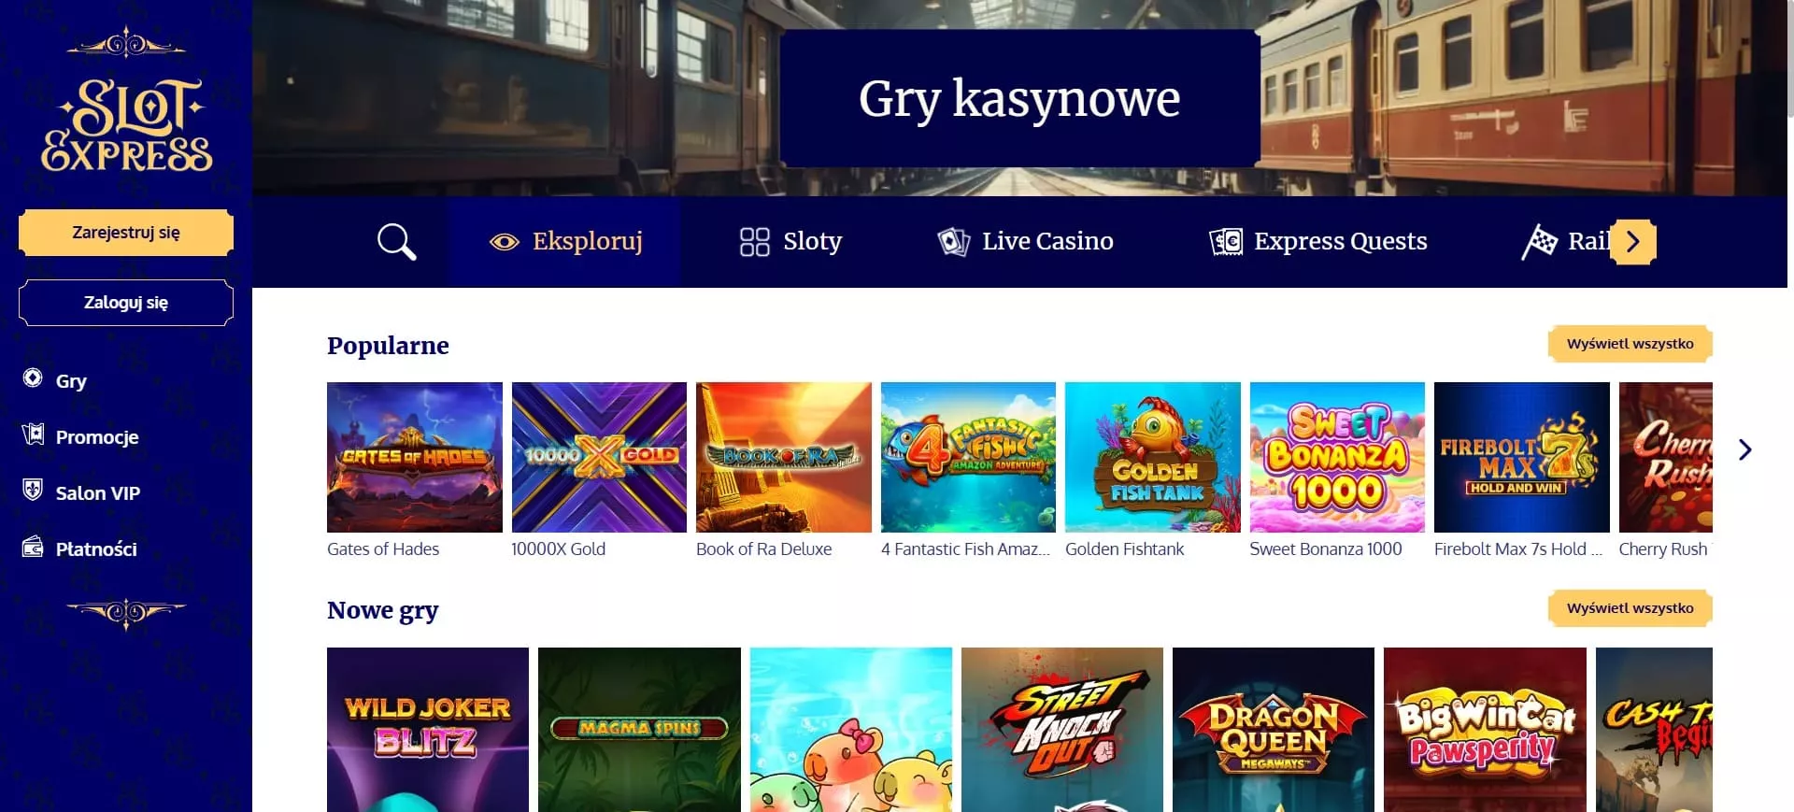Launch the Dragon Queen Megaways game
Image resolution: width=1794 pixels, height=812 pixels.
pos(1273,729)
